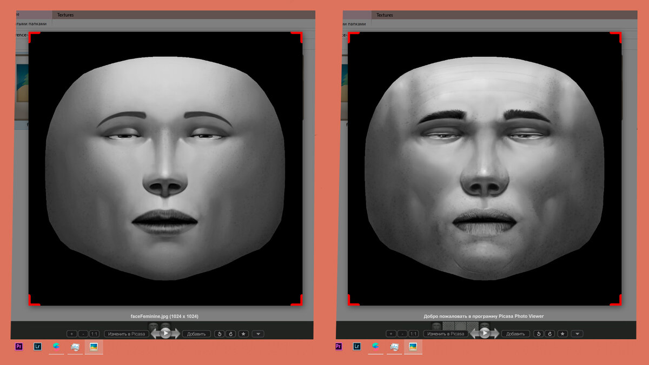Select first filmstrip thumbnail in Picasa welcome viewer
Screen dimensions: 649x365
[x=436, y=326]
